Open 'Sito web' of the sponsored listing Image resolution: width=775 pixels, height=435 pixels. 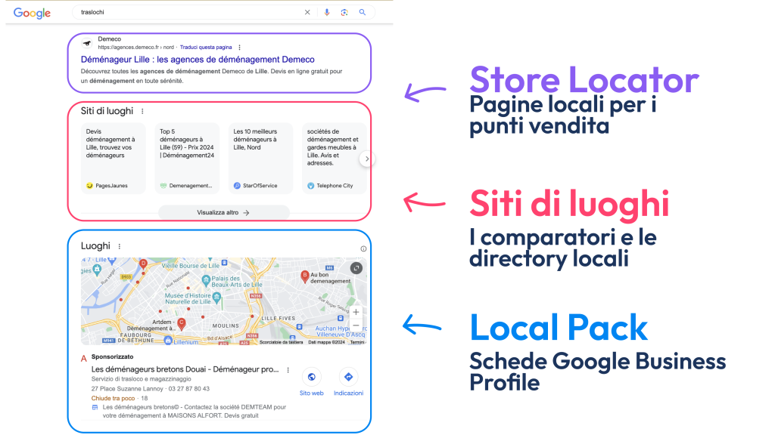311,382
